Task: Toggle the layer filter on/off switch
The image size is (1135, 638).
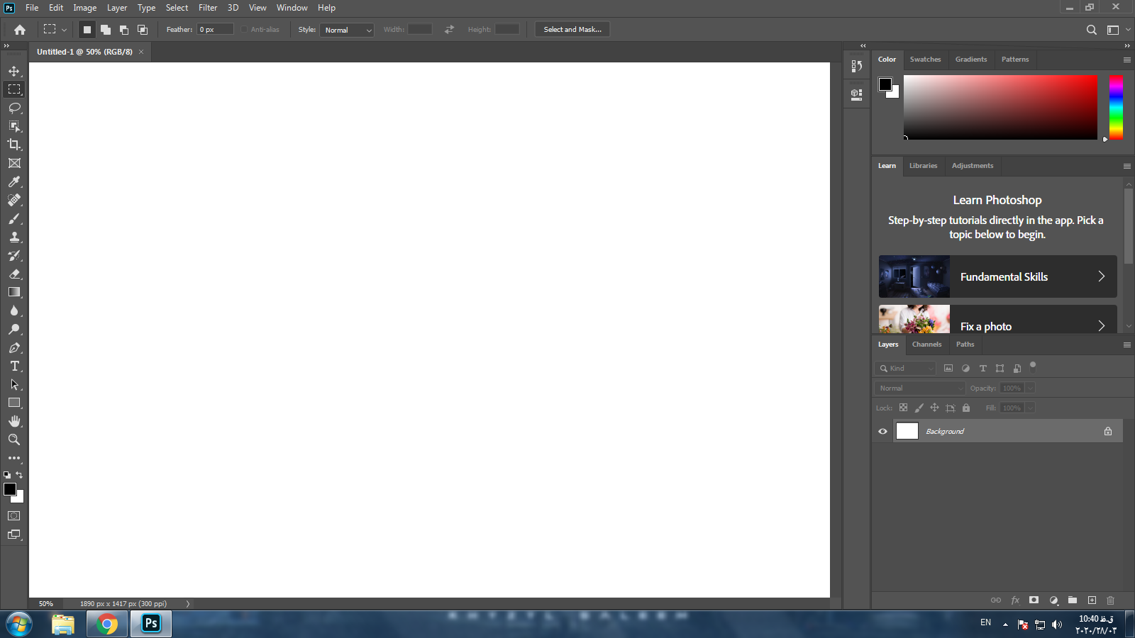Action: click(1033, 366)
